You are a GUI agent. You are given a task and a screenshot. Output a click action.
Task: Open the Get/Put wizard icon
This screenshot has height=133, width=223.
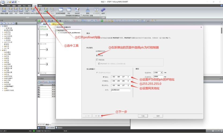(x=32, y=10)
